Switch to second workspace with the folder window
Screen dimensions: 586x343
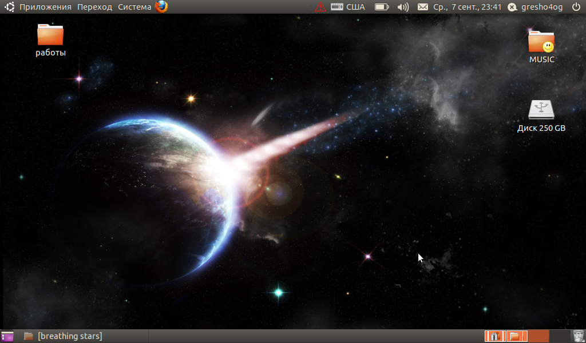coord(517,336)
